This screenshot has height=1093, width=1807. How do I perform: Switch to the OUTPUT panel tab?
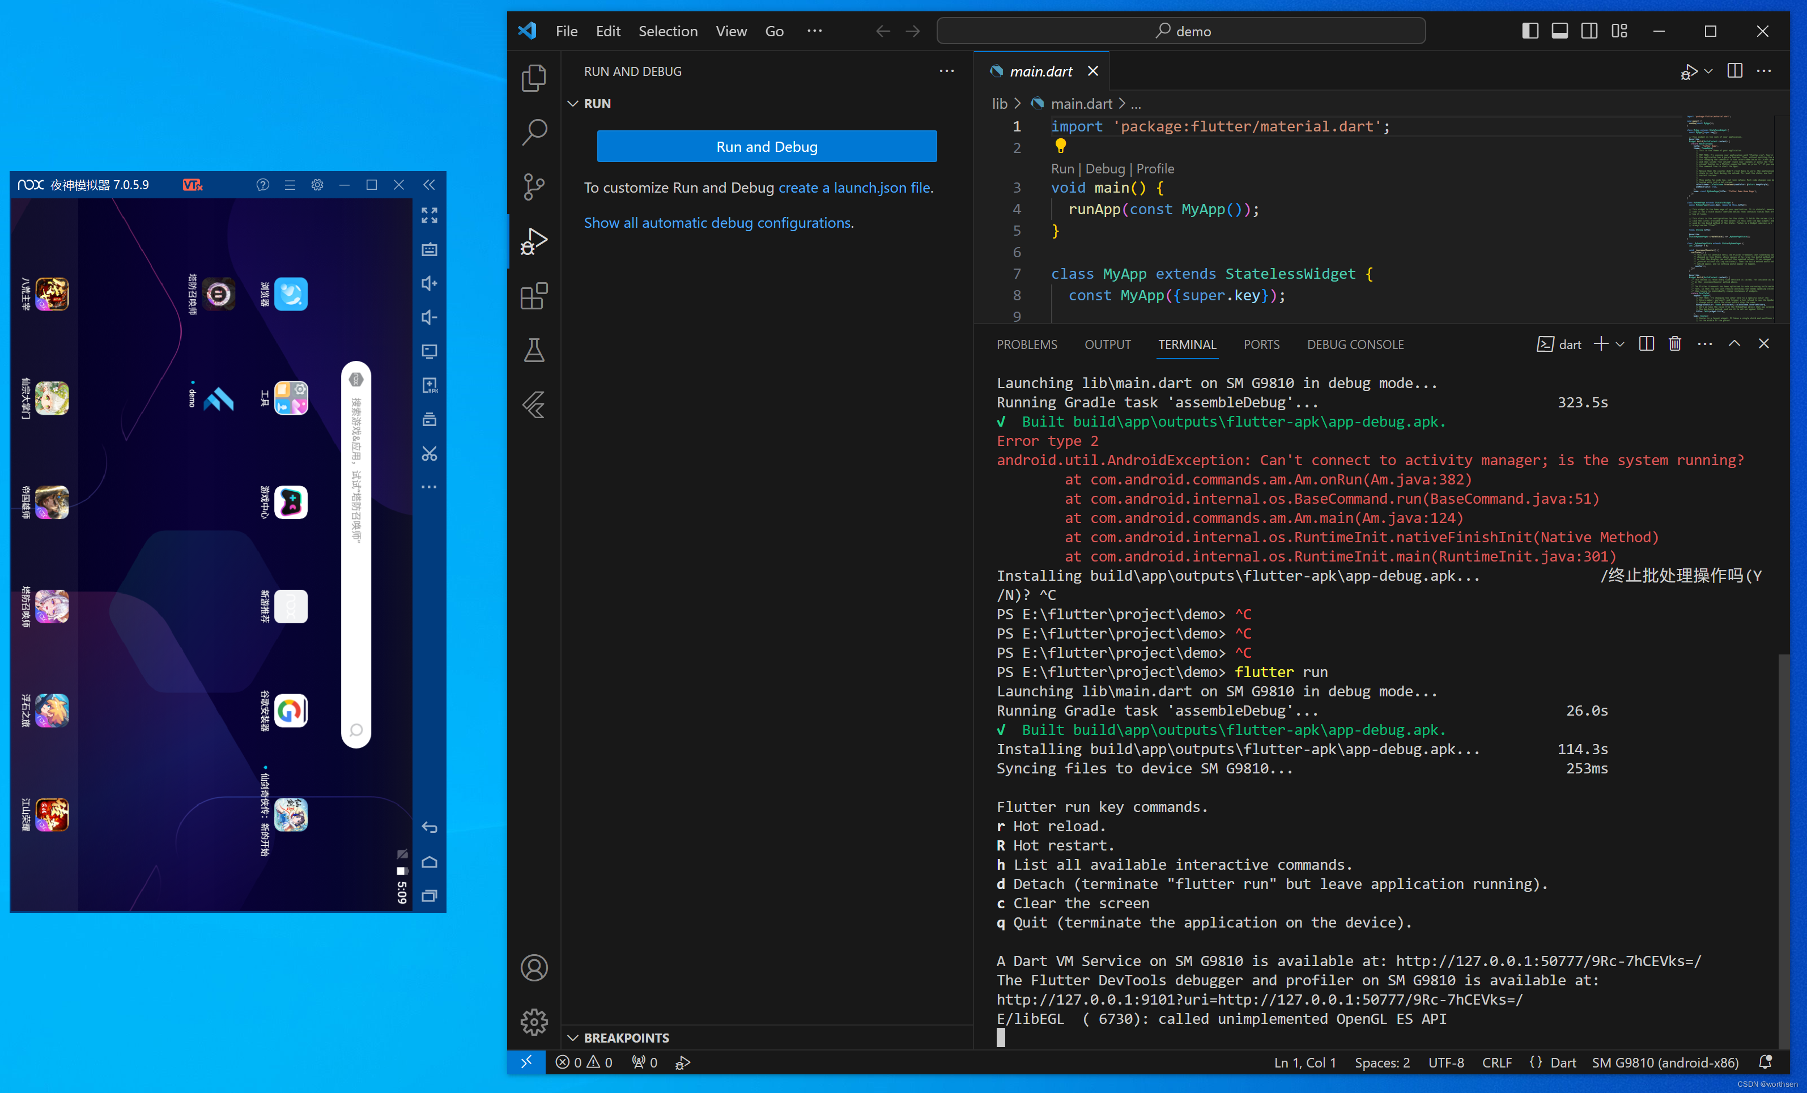[x=1107, y=344]
